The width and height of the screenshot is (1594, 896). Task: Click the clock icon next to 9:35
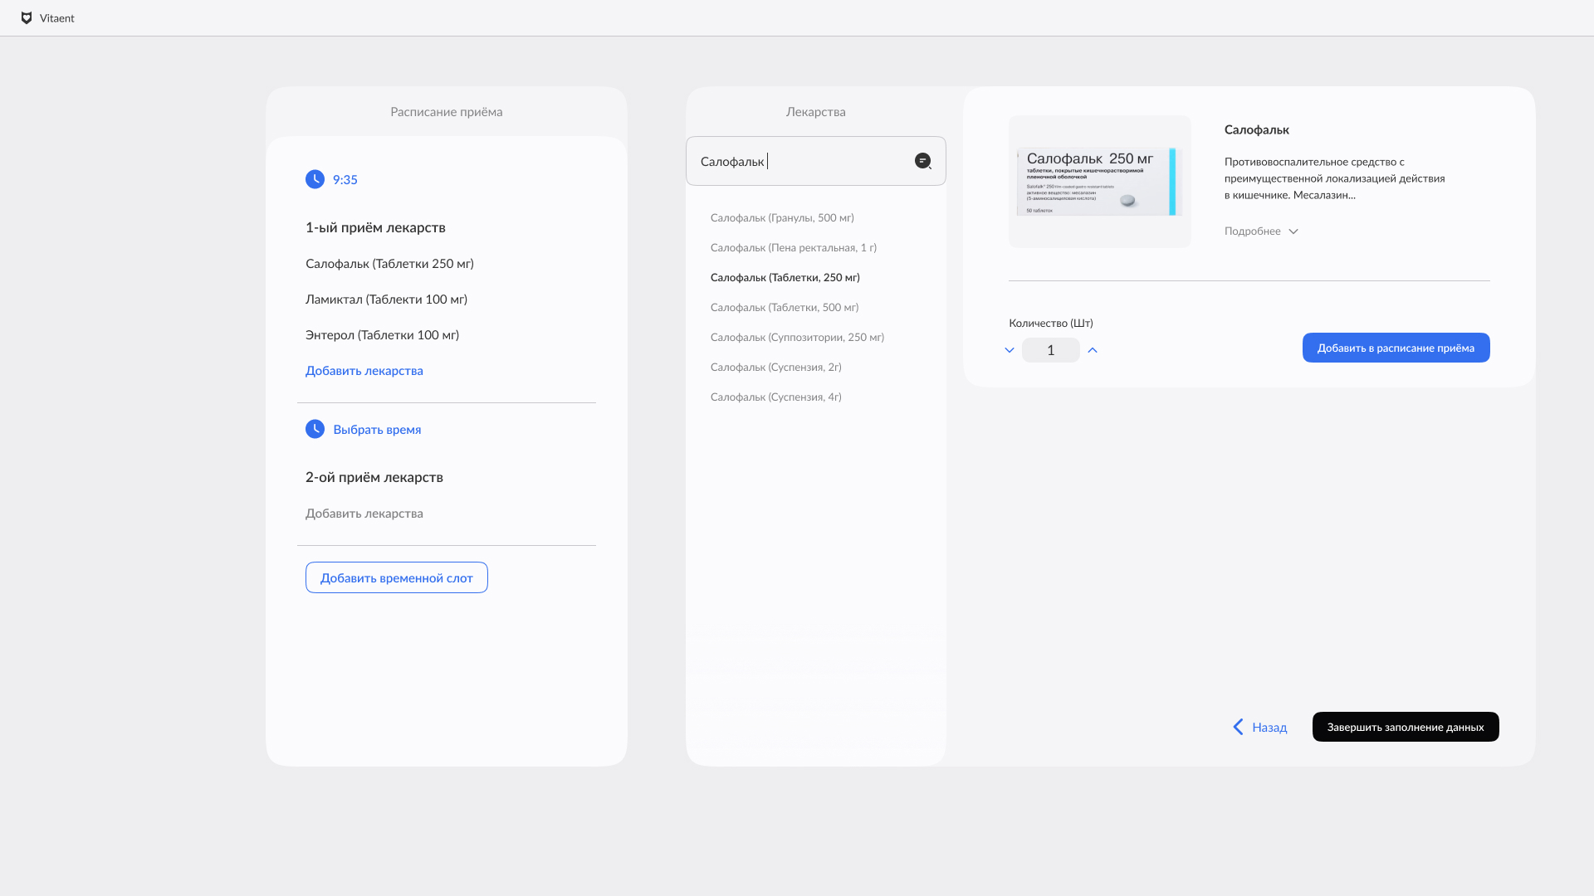[315, 179]
